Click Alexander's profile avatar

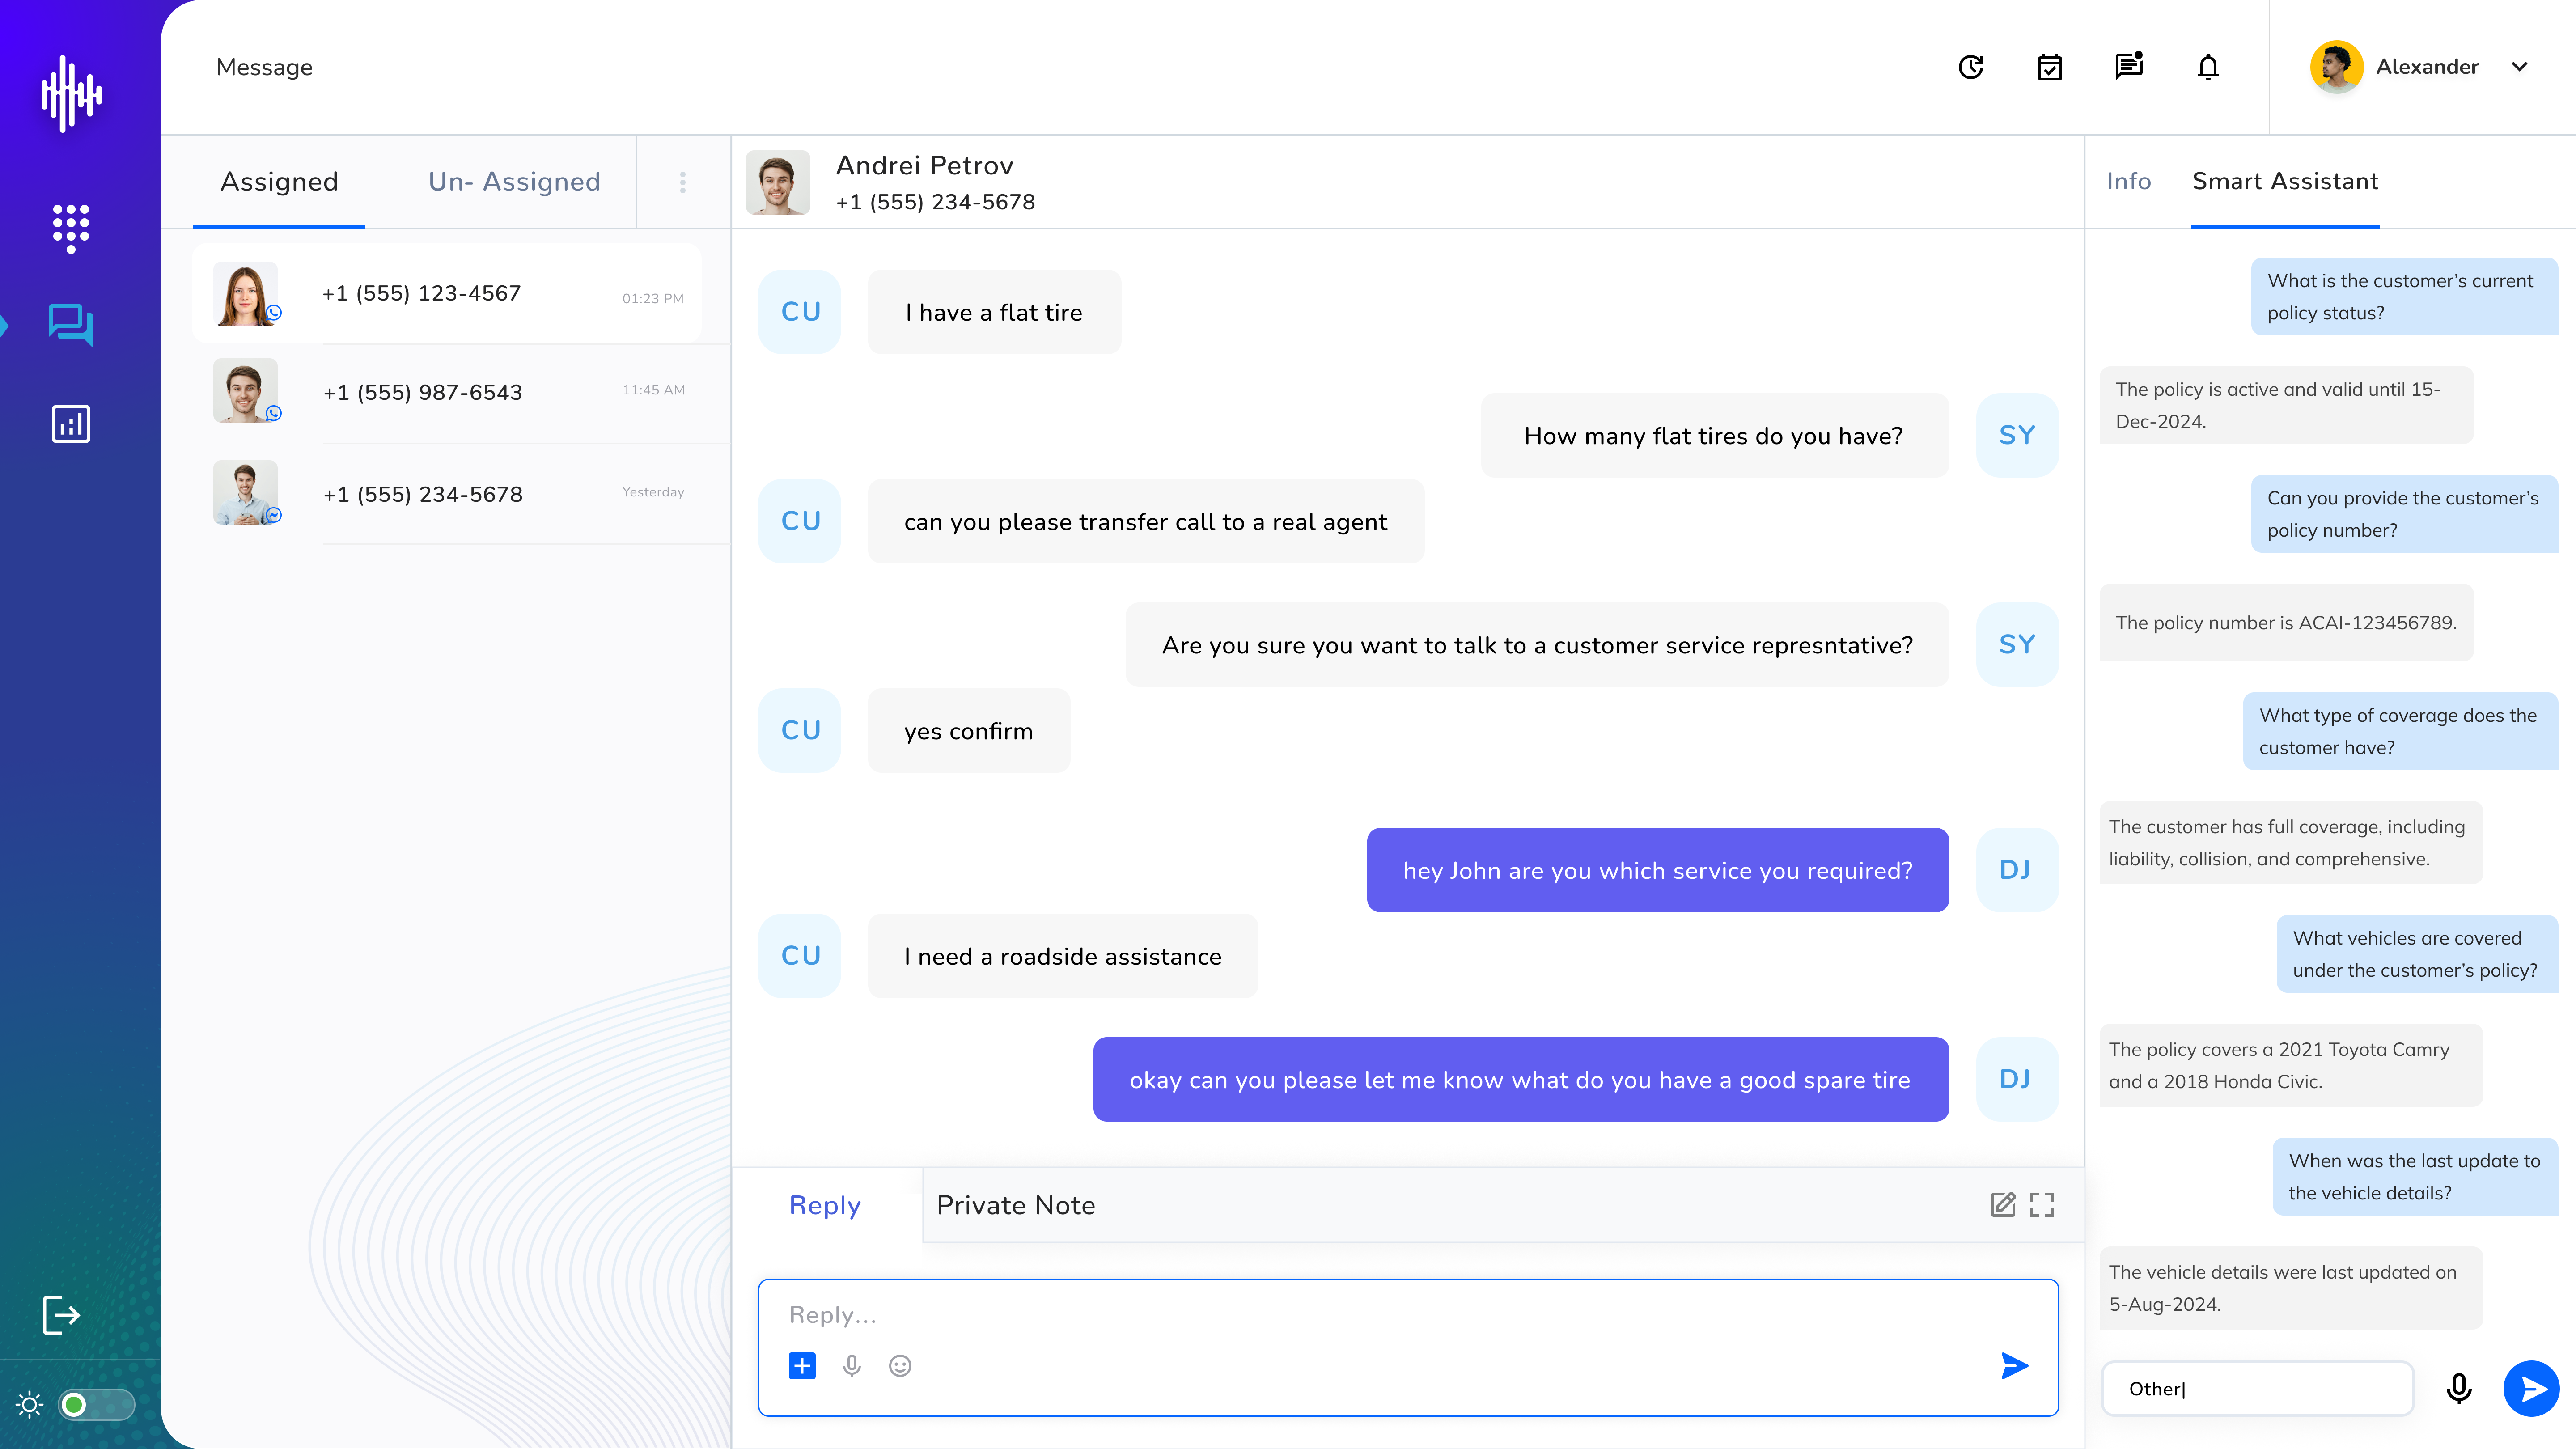(2337, 67)
